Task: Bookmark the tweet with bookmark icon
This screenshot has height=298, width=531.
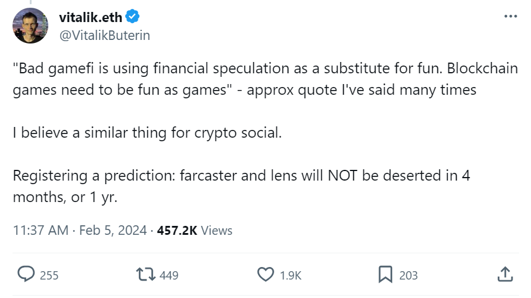Action: (x=386, y=275)
